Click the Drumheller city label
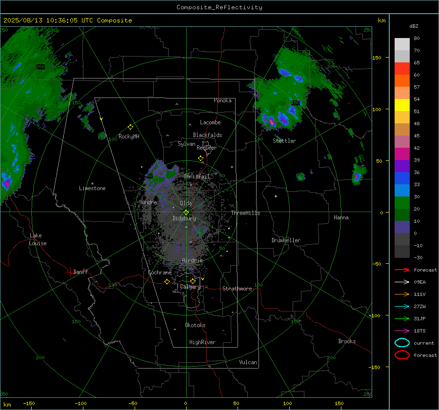439x410 pixels. point(286,240)
